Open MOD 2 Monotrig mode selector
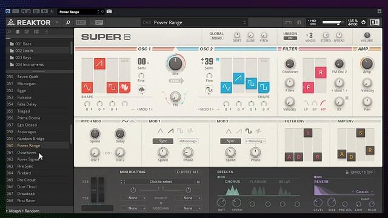This screenshot has width=388, height=218. click(255, 141)
